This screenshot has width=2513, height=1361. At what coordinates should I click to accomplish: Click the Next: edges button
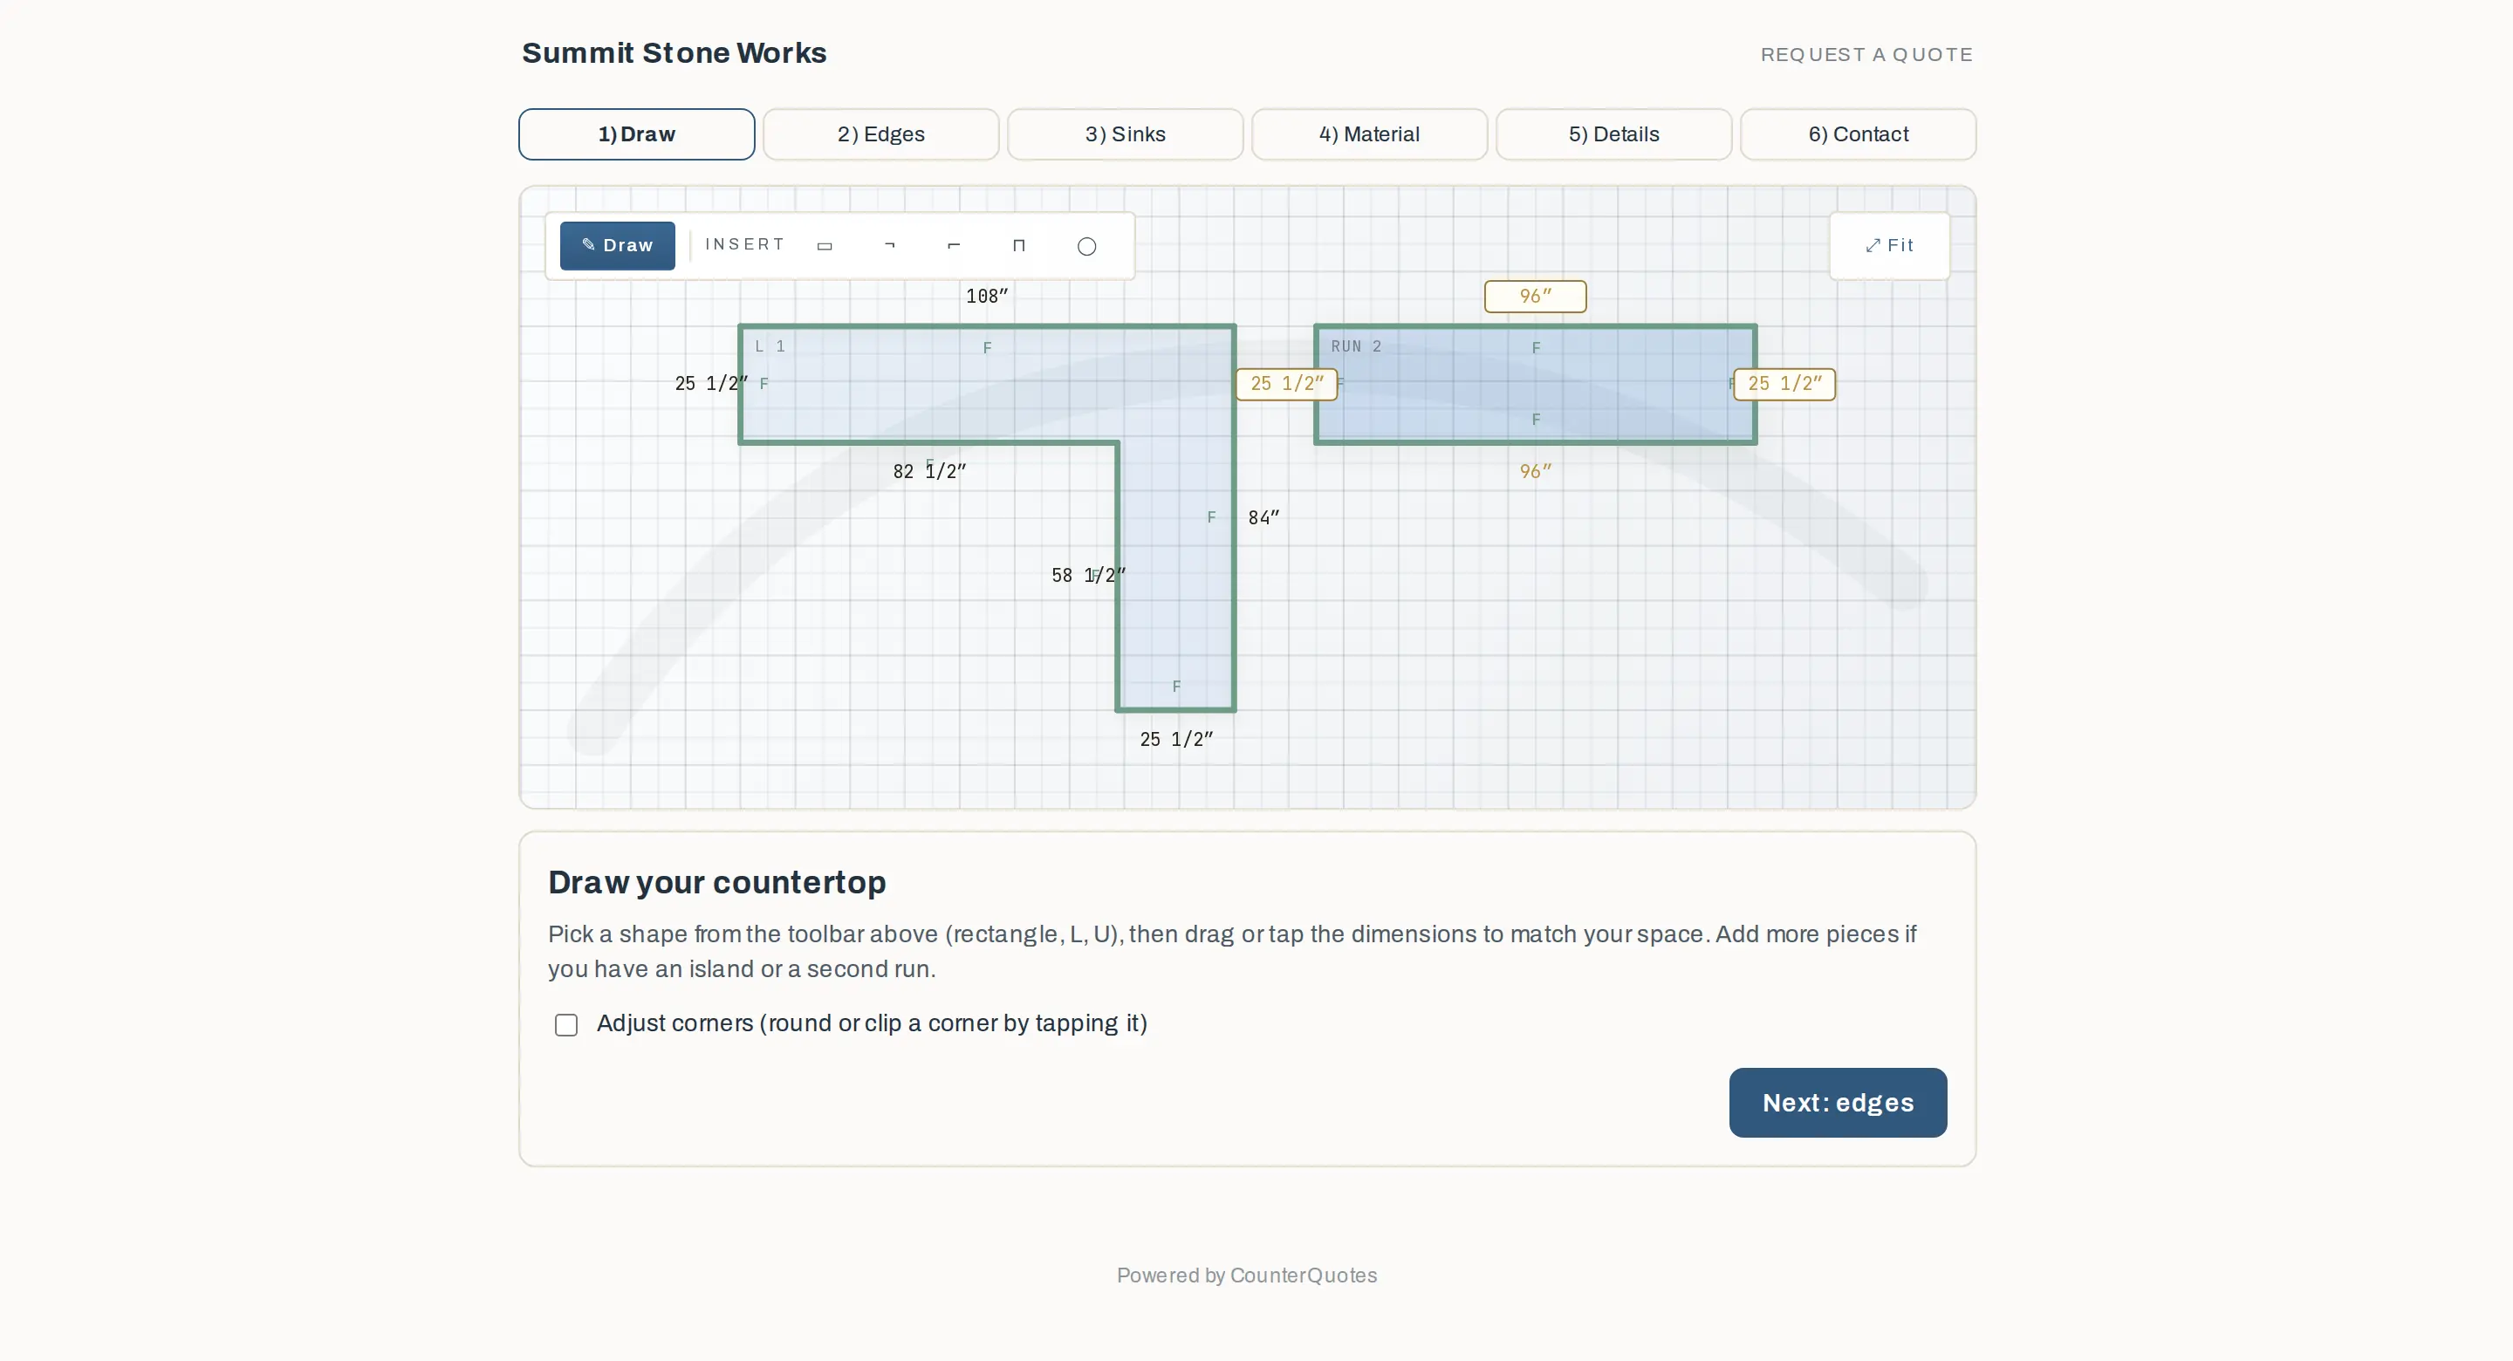[x=1838, y=1103]
